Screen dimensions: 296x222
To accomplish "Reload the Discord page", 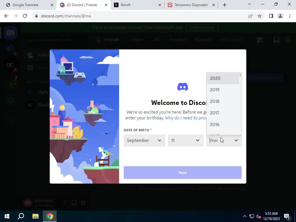I will (25, 16).
